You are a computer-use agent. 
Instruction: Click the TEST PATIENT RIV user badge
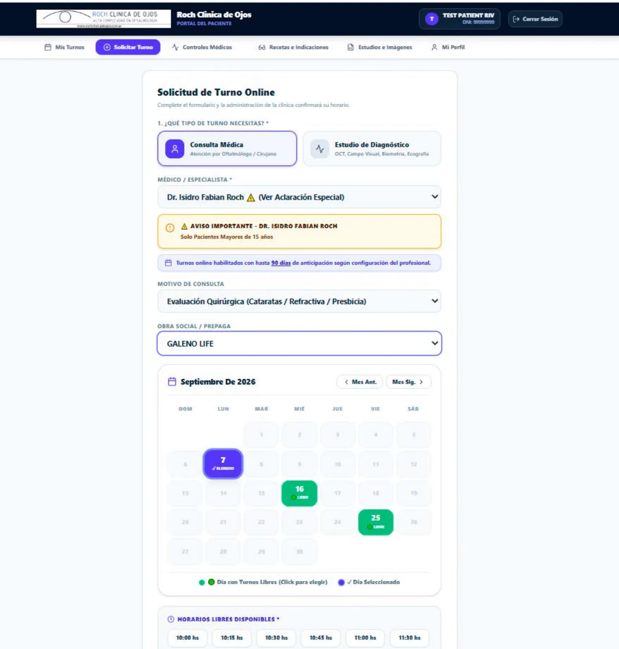tap(460, 19)
